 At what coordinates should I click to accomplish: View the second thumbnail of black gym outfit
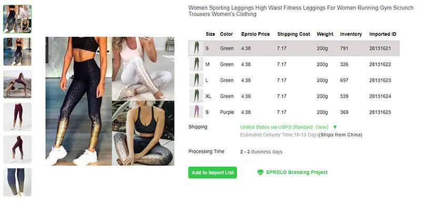click(x=17, y=52)
